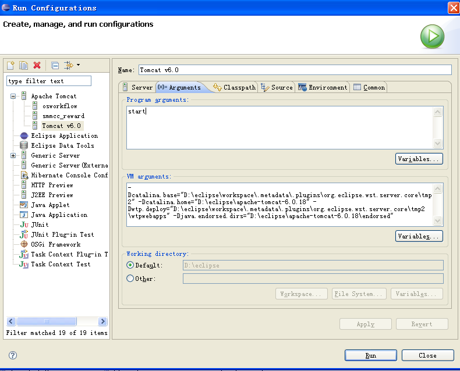
Task: Switch to the Arguments tab
Action: [x=179, y=87]
